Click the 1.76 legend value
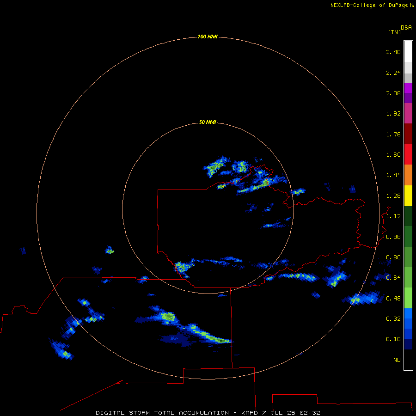This screenshot has width=416, height=416. pos(393,134)
